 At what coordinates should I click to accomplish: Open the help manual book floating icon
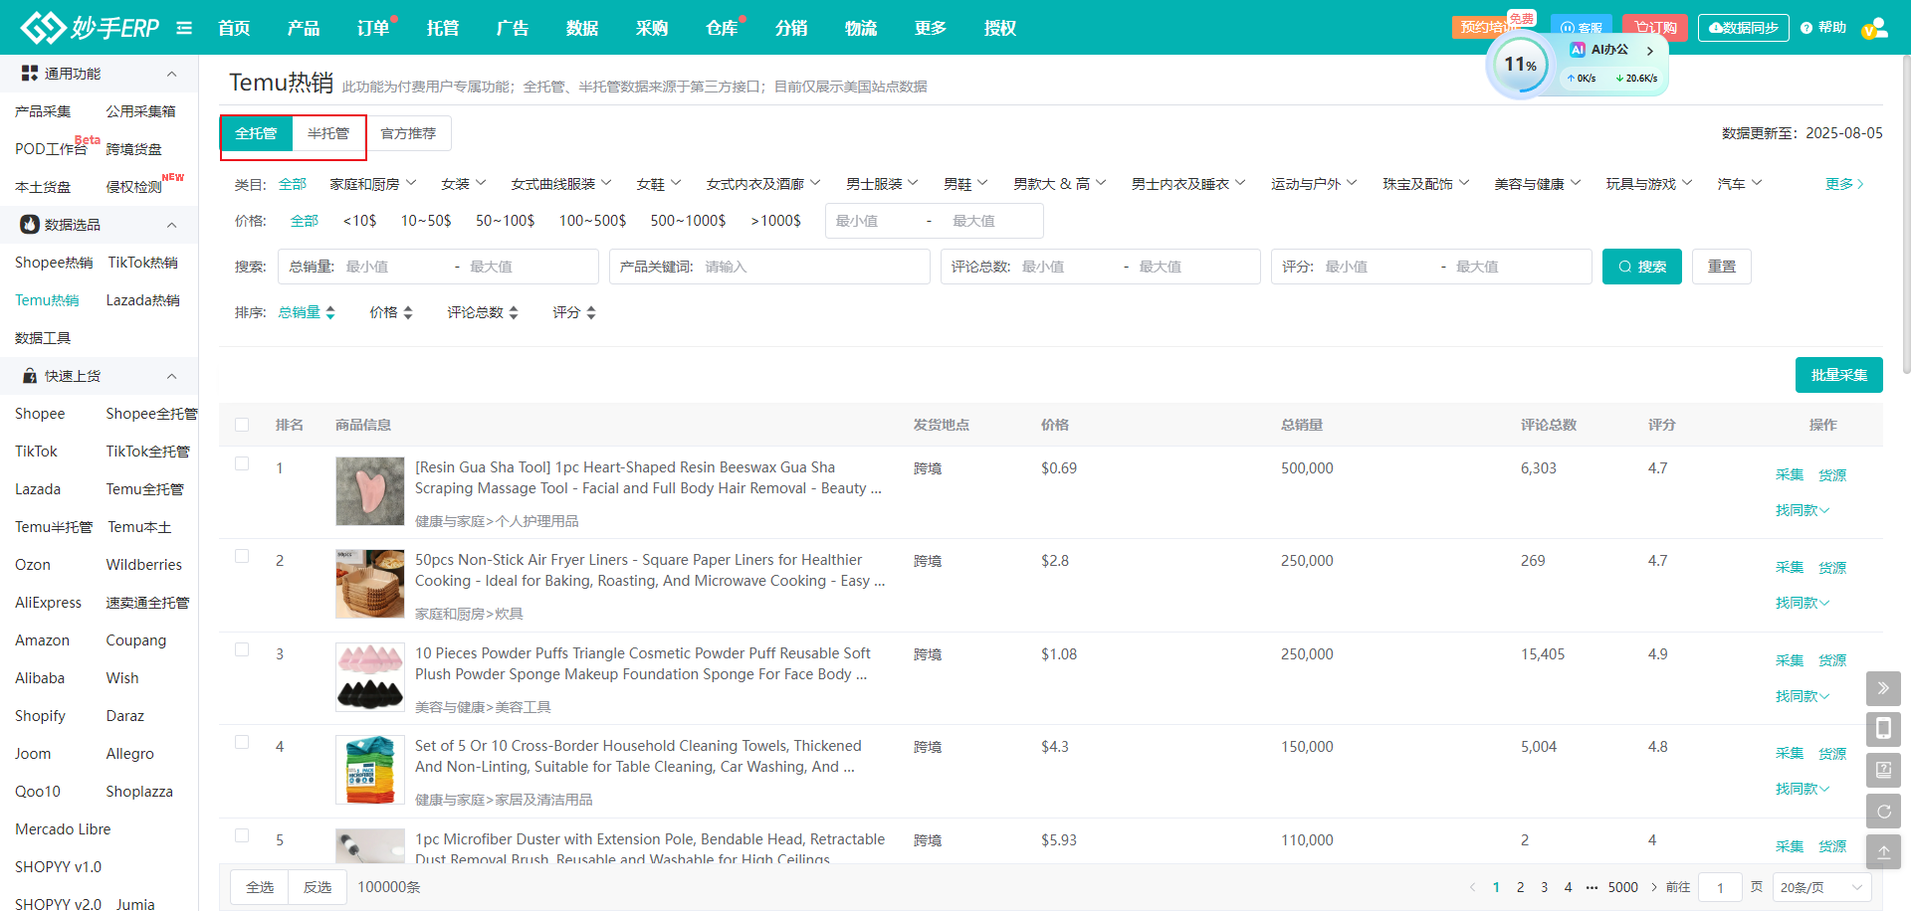coord(1883,770)
